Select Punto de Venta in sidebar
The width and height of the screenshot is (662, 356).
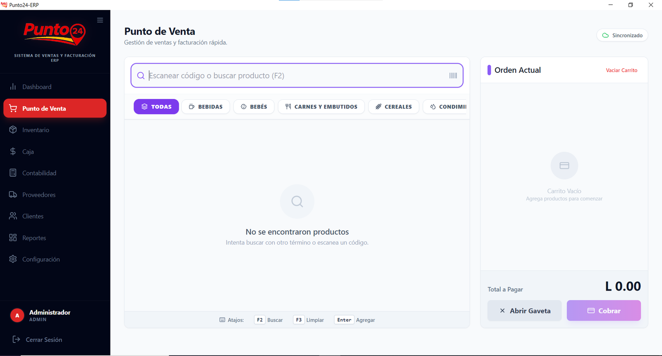coord(55,108)
